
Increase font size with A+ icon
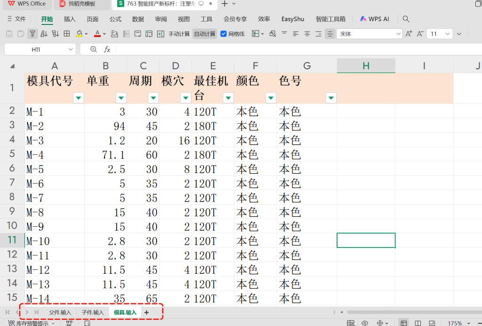(x=409, y=34)
